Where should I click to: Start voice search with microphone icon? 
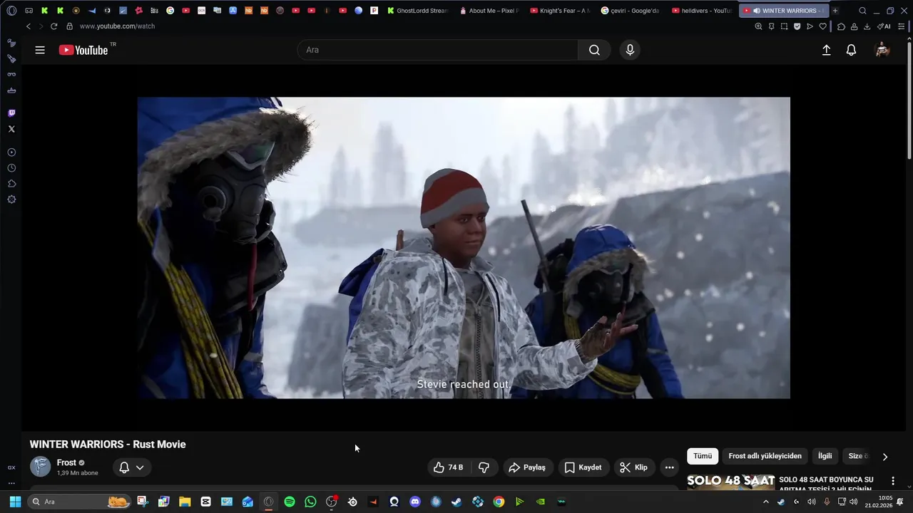click(x=630, y=50)
